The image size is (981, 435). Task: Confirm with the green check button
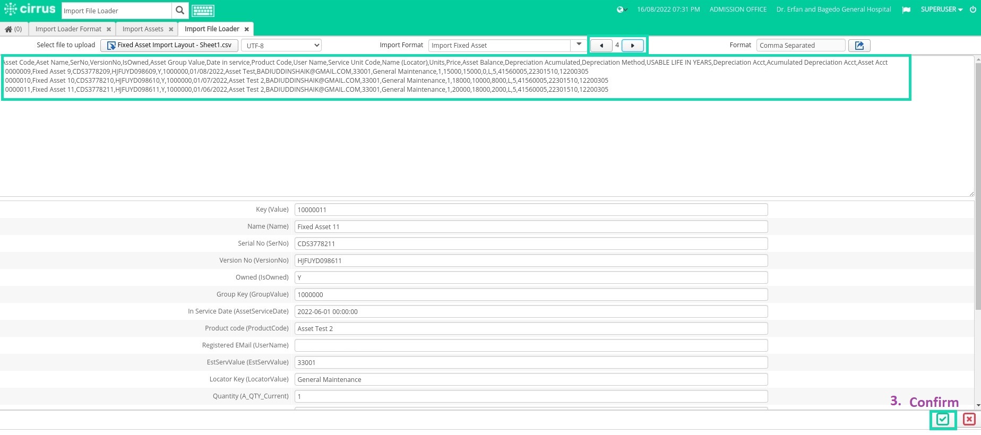[x=943, y=420]
